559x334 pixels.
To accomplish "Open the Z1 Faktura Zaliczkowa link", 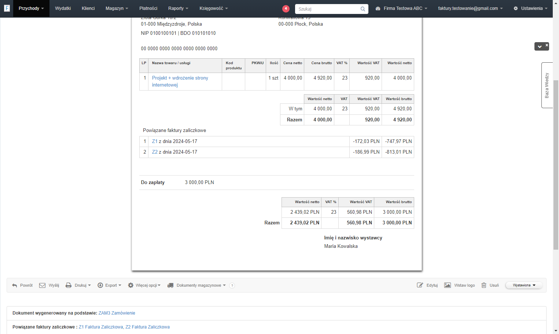I will pos(101,327).
